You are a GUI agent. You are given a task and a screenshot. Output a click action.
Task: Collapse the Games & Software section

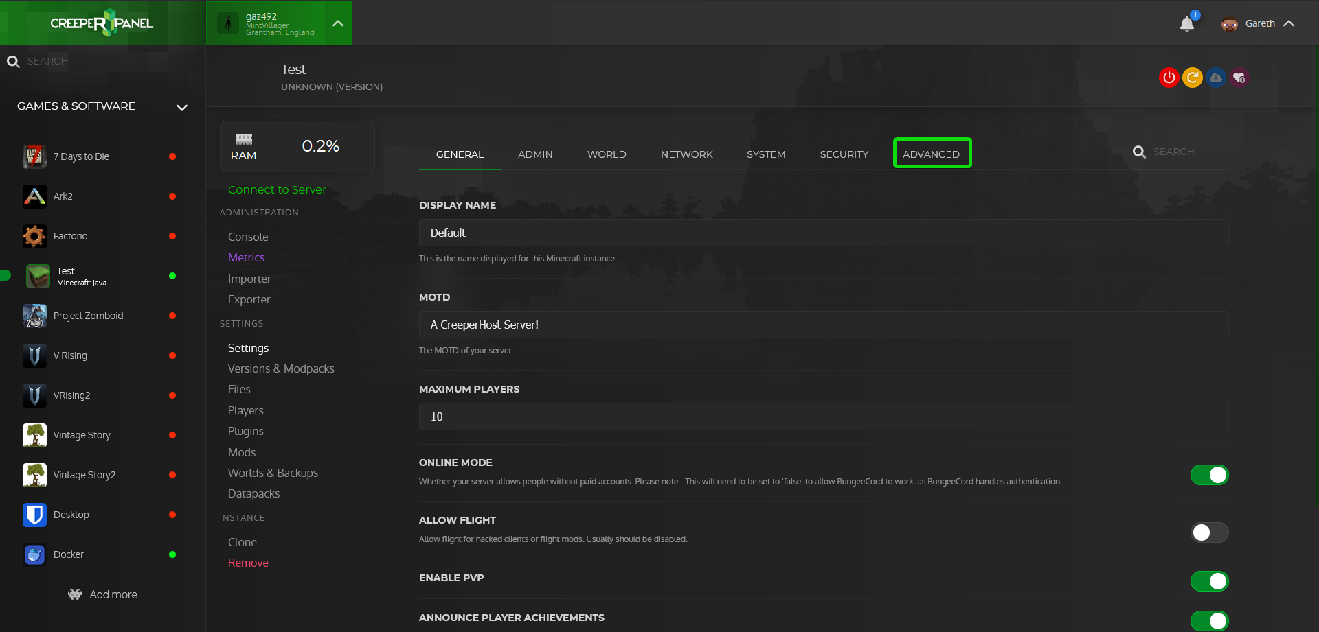(182, 107)
